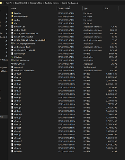Select file name x64l.rpf
Image resolution: width=125 pixels, height=160 pixels.
pos(17,101)
